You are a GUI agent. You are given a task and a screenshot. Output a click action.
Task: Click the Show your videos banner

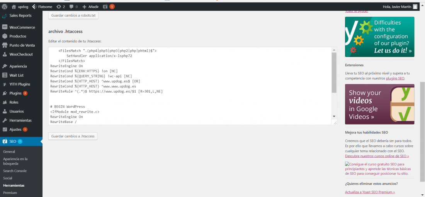(379, 104)
